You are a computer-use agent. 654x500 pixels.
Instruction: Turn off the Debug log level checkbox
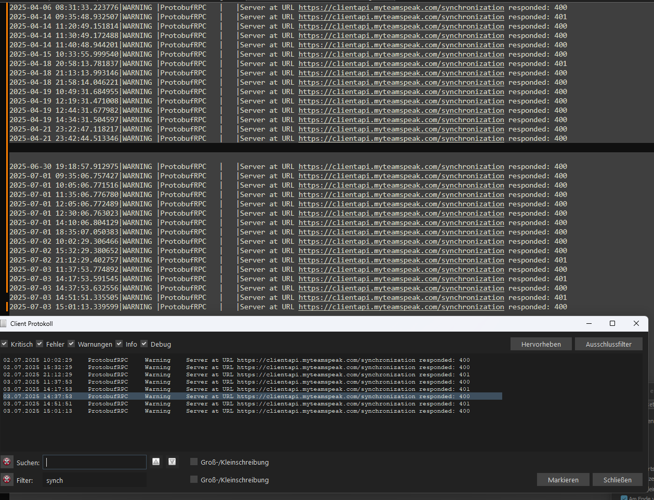point(144,344)
